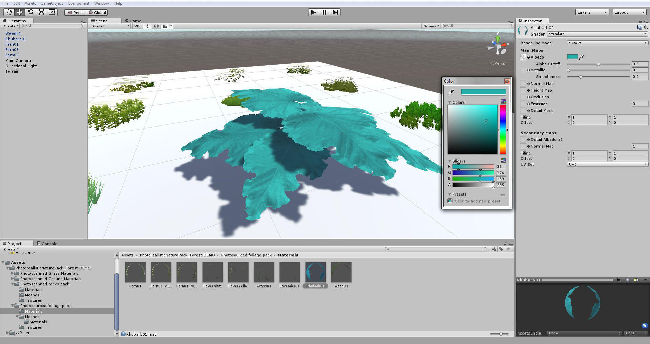The width and height of the screenshot is (650, 344).
Task: Toggle Pivot handle position
Action: point(75,12)
